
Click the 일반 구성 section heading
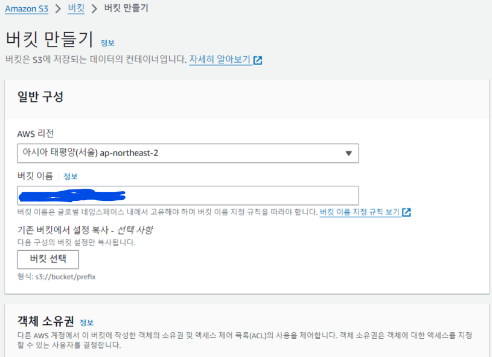click(x=40, y=96)
